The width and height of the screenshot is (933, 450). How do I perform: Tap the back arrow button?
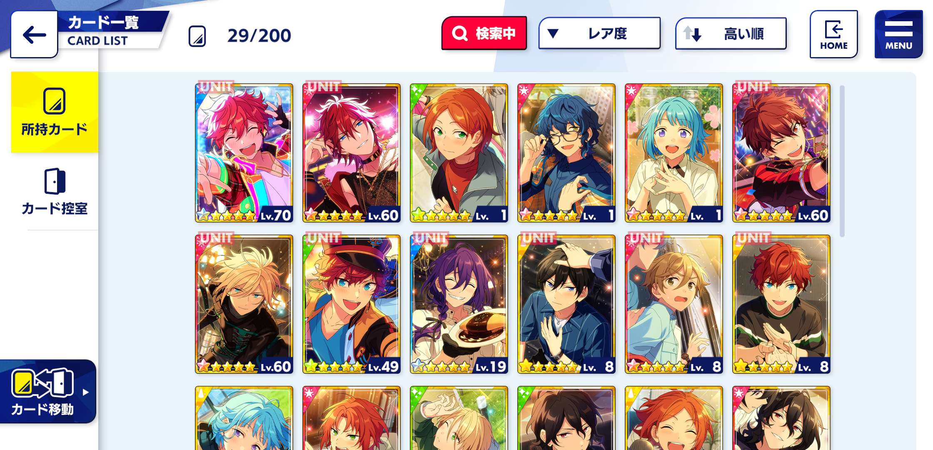[x=34, y=35]
